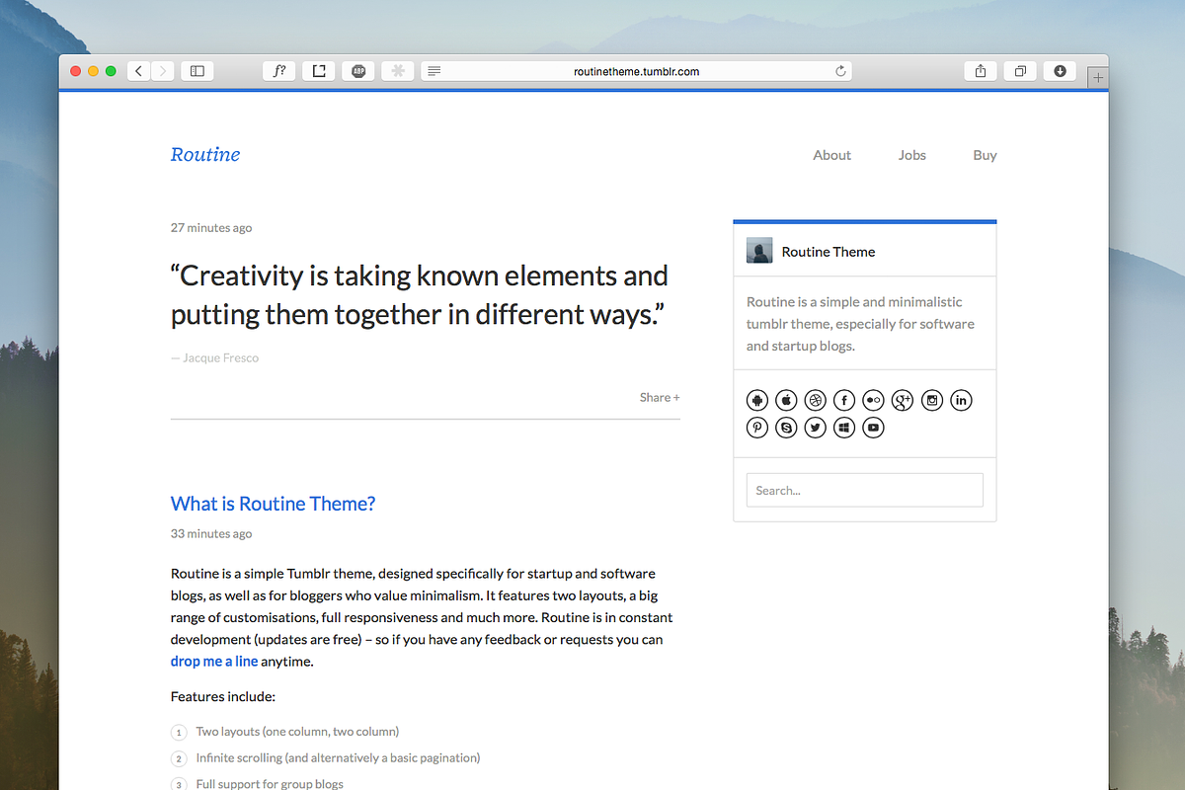Screen dimensions: 1185x790
Task: Open the Facebook social icon link
Action: tap(844, 400)
